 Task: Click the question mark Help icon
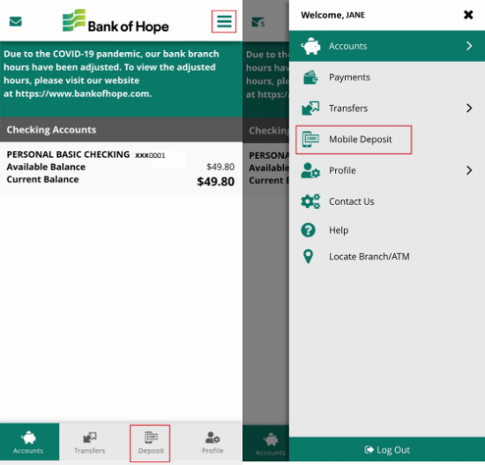pos(309,230)
